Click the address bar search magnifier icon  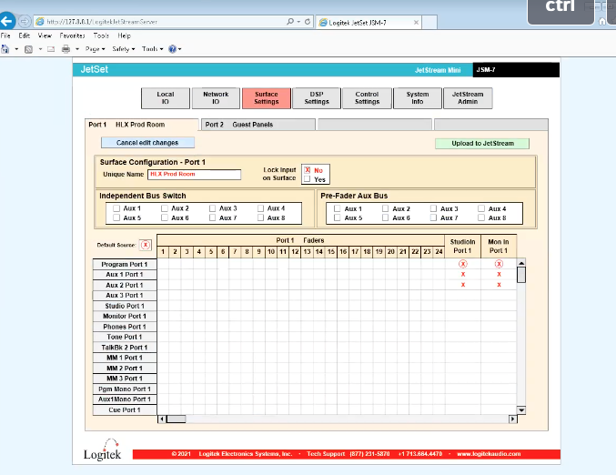(x=290, y=22)
